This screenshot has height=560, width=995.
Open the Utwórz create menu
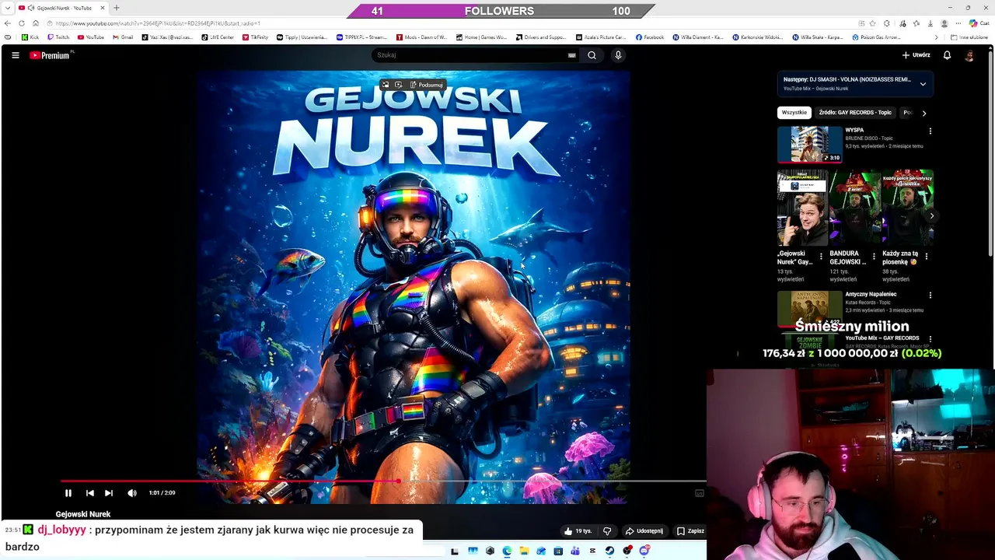916,55
